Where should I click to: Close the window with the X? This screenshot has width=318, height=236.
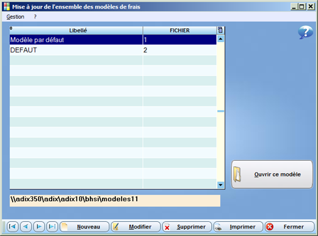(x=311, y=7)
